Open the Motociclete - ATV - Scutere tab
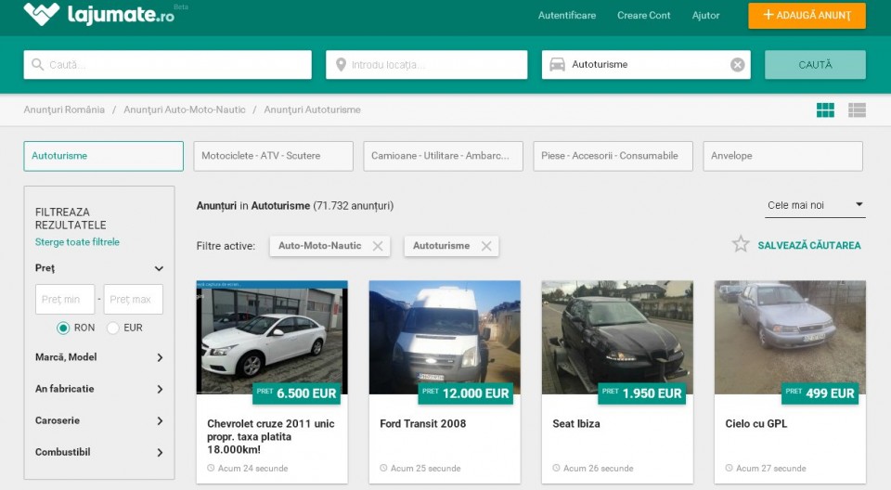The image size is (891, 490). coord(273,156)
